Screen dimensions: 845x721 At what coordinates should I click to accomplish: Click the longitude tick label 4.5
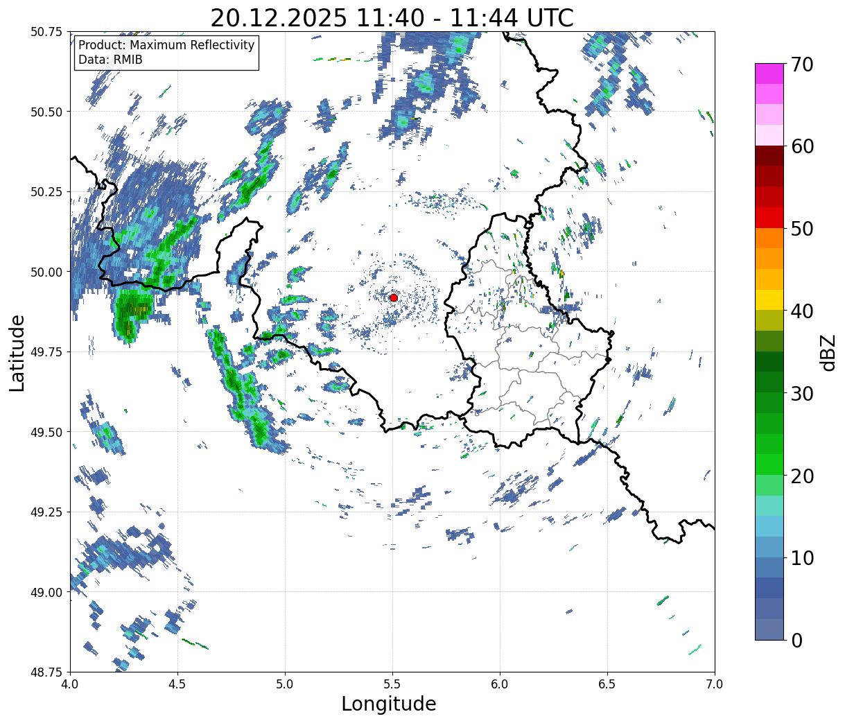(x=177, y=684)
